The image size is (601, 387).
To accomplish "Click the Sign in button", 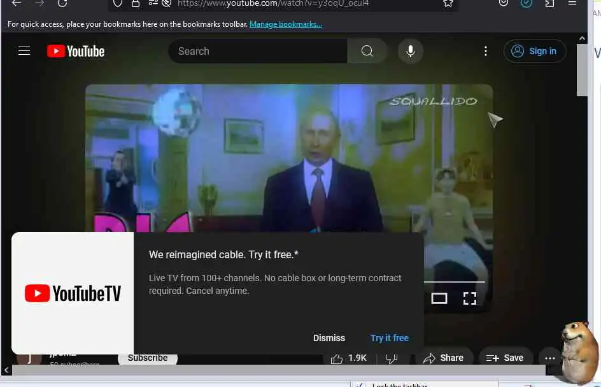I will pos(535,51).
